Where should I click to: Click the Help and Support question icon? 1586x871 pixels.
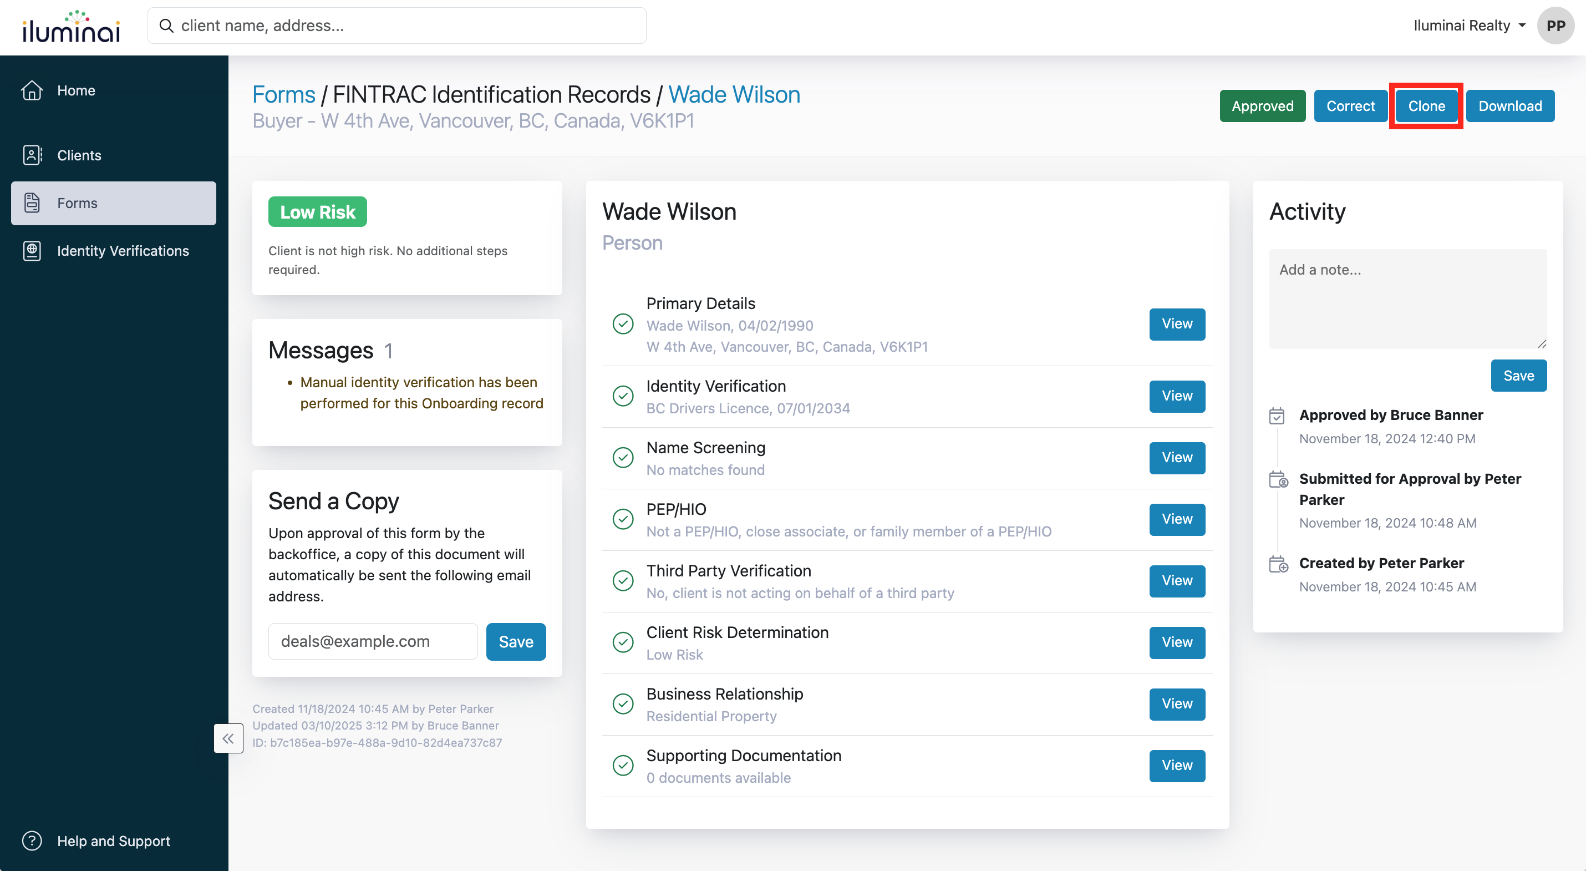(32, 840)
